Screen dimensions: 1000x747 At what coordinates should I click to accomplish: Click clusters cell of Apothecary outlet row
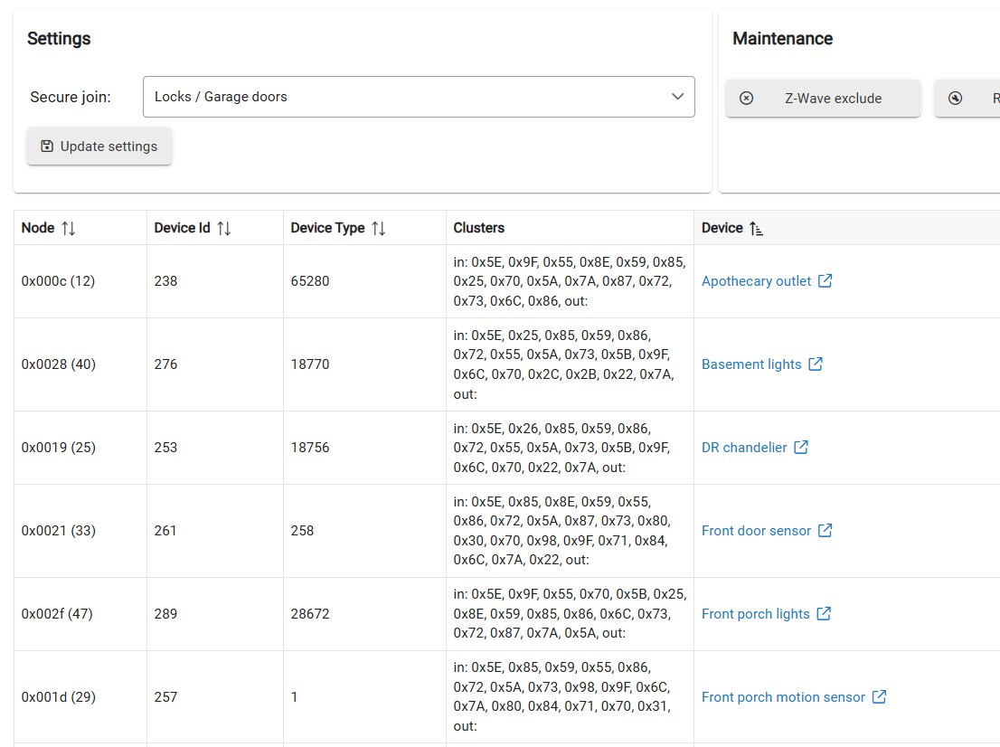(570, 281)
